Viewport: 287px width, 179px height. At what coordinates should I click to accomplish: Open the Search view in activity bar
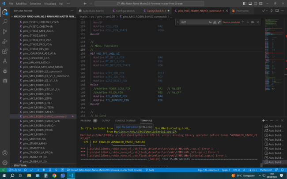5,21
